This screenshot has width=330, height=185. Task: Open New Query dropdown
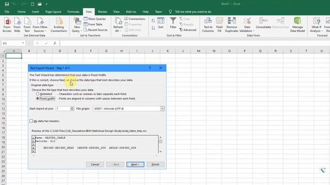pos(77,25)
